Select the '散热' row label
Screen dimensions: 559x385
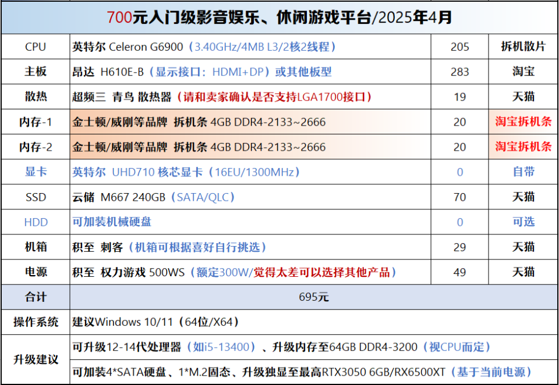coord(36,97)
